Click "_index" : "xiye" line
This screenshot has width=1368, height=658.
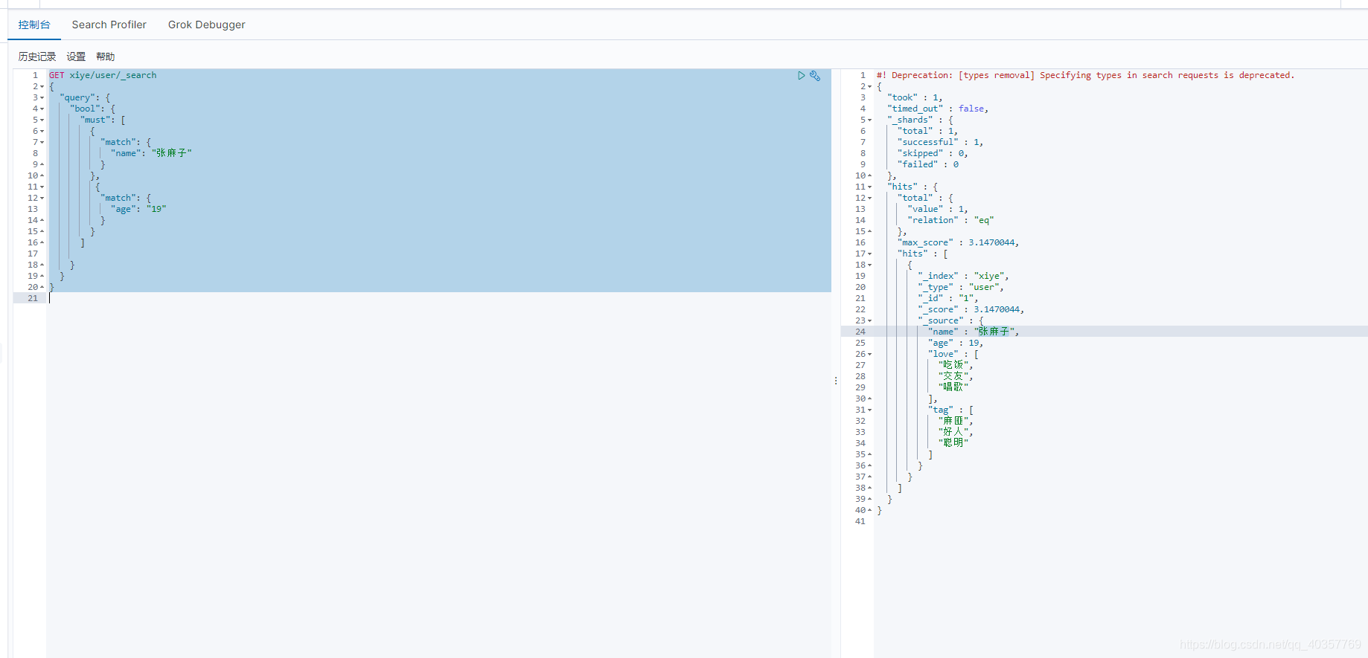tap(963, 276)
